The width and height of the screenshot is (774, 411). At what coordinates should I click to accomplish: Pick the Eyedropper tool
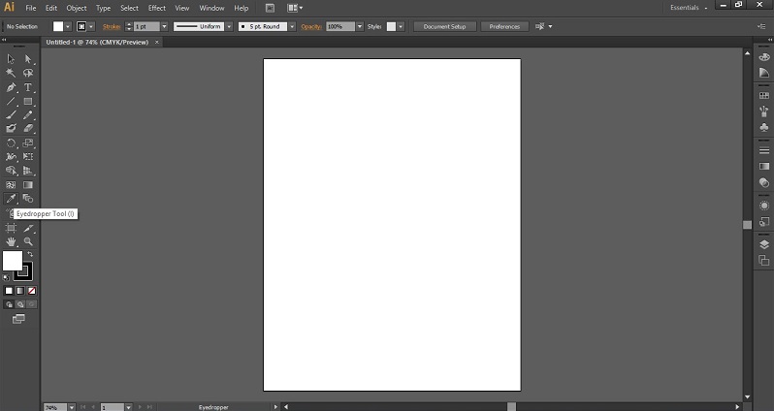tap(11, 199)
